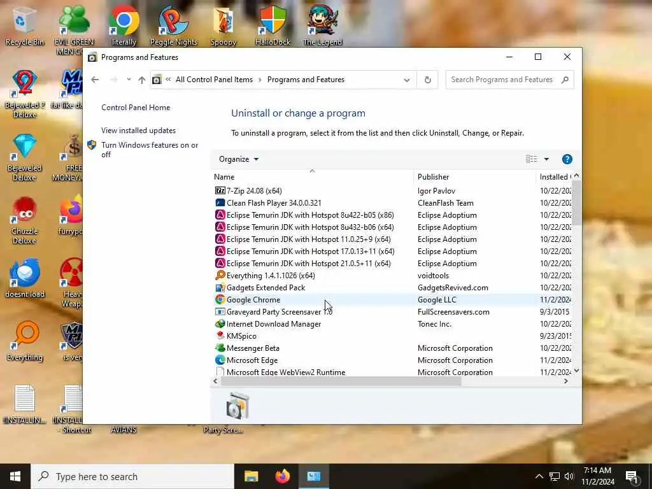The height and width of the screenshot is (489, 652).
Task: Select the 7-Zip 24.08 program icon
Action: [x=220, y=190]
